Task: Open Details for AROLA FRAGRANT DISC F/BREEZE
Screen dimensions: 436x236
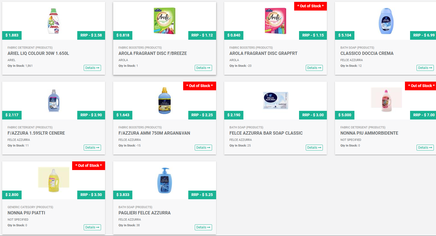Action: tap(203, 68)
